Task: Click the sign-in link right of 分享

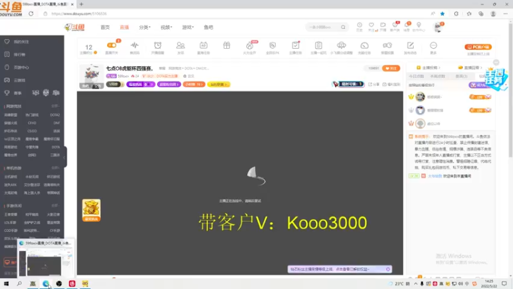Action: coord(391,84)
